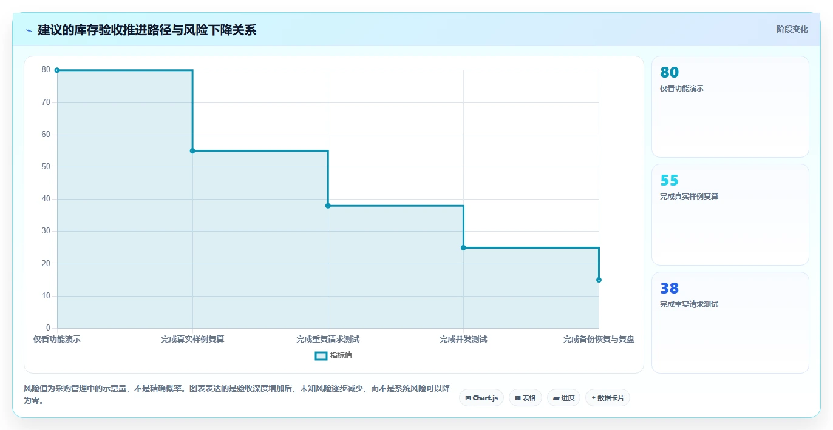This screenshot has height=430, width=833.
Task: Toggle the 指标值 legend swatch
Action: [321, 355]
